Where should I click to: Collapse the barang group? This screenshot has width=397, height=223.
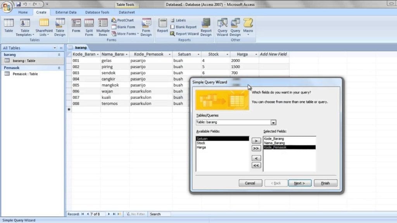tap(59, 55)
